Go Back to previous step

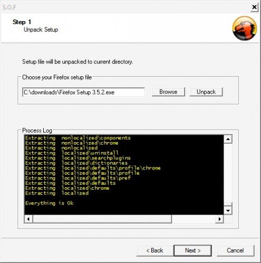coord(154,250)
